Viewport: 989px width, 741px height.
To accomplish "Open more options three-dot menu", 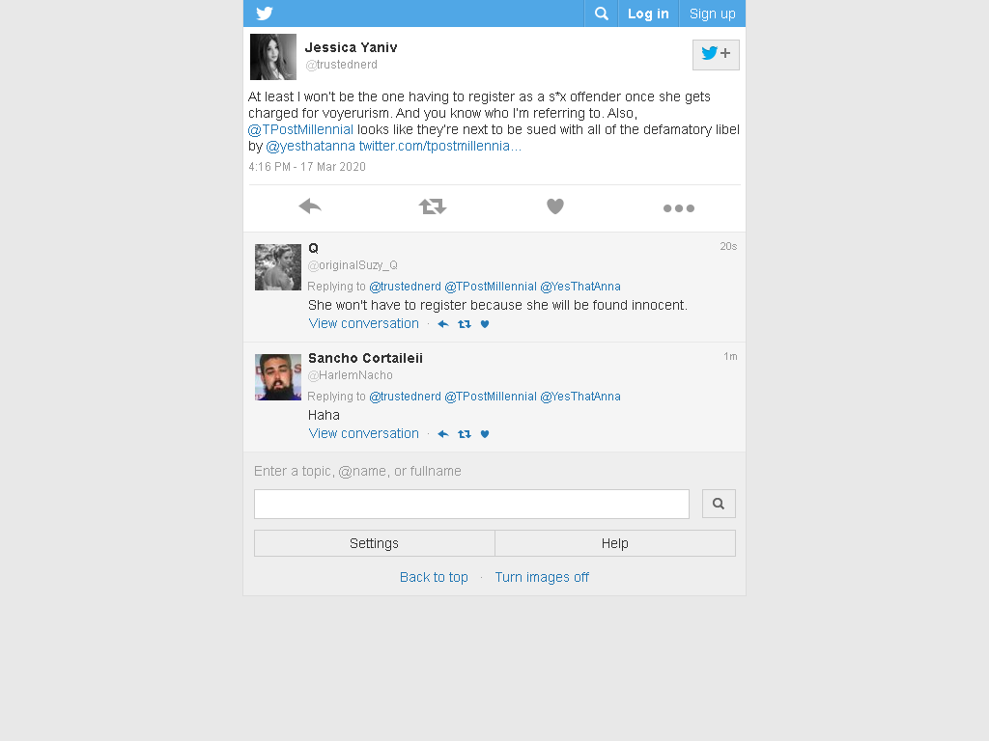I will point(679,208).
